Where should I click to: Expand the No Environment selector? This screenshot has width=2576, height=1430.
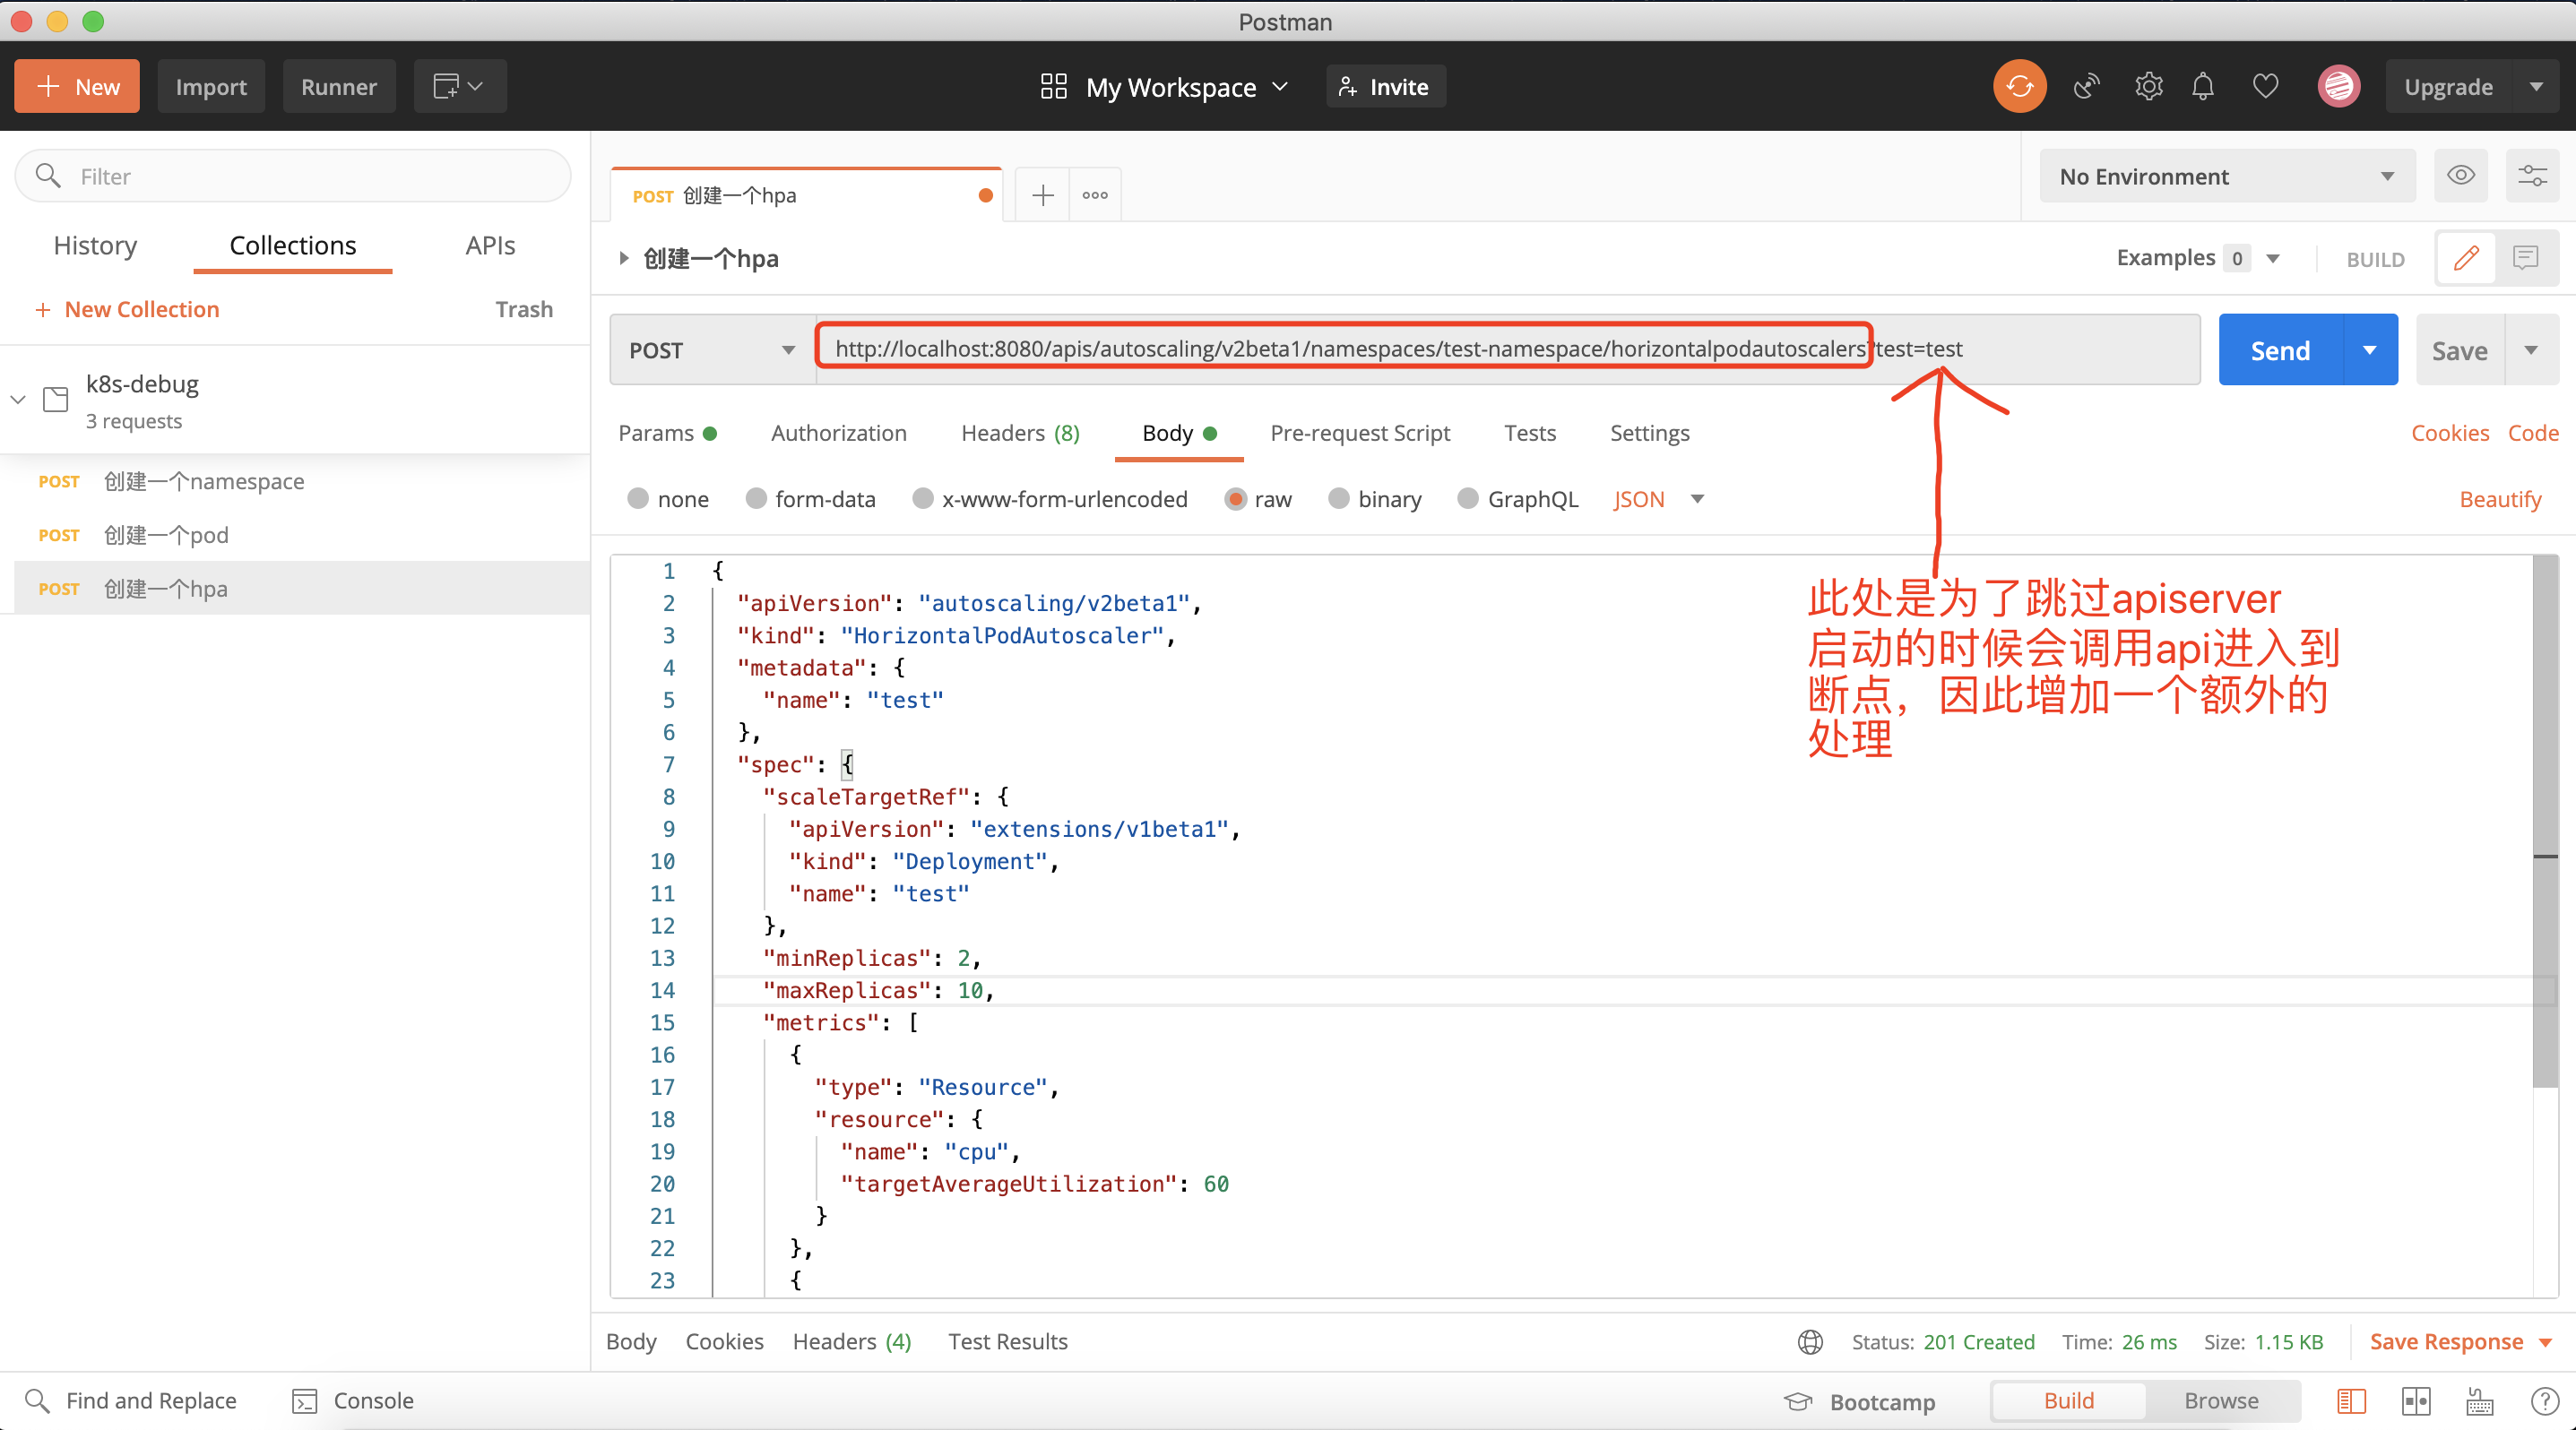(x=2226, y=176)
